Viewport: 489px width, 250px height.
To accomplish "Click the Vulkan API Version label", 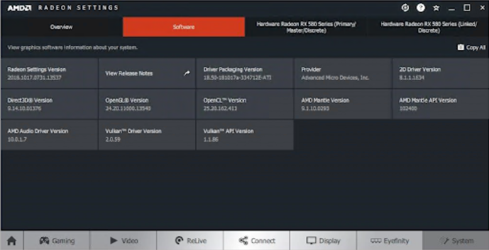I will (x=229, y=131).
